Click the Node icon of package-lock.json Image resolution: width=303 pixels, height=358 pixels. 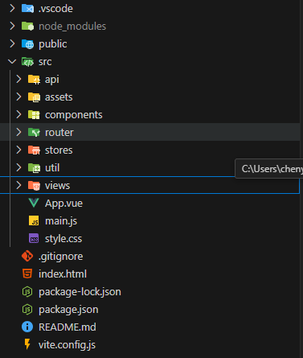27,291
